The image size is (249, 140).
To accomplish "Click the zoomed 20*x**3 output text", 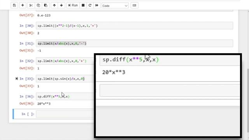I will click(x=114, y=72).
